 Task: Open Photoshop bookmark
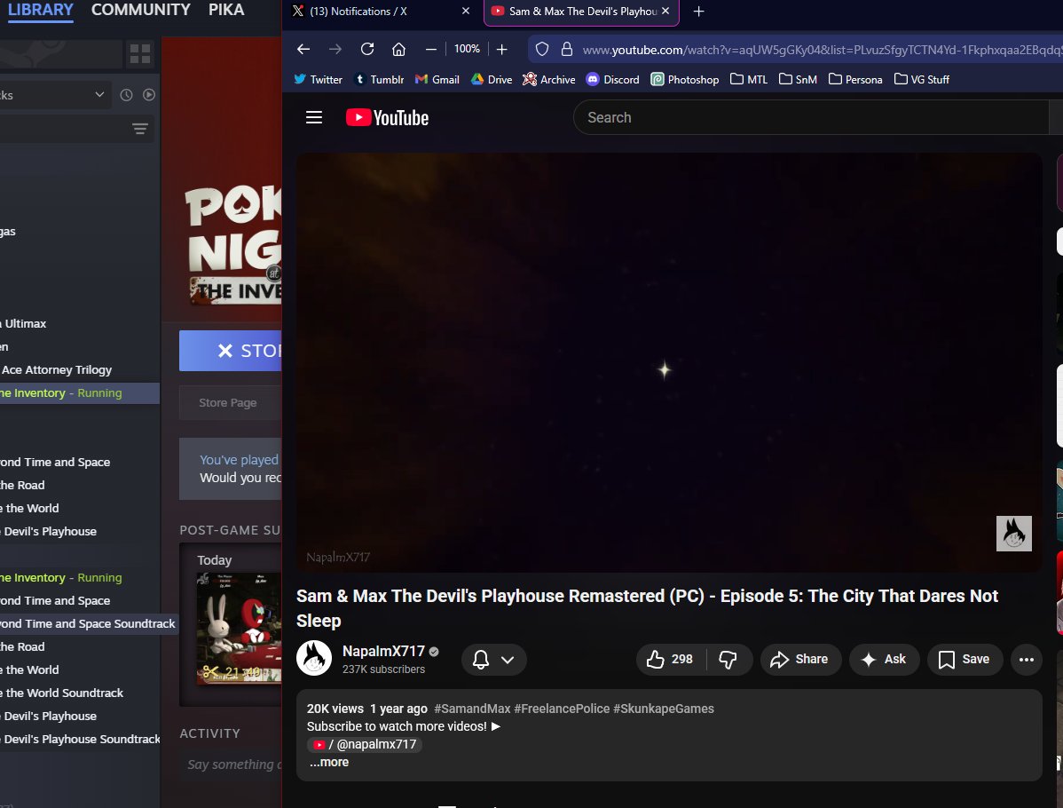pyautogui.click(x=685, y=79)
